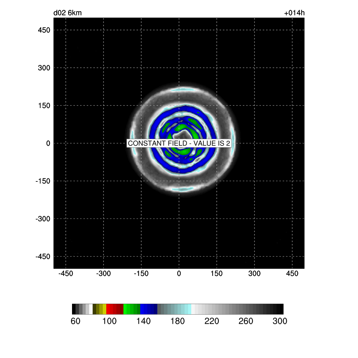This screenshot has width=358, height=358.
Task: Click the x-axis label -450
Action: (66, 273)
